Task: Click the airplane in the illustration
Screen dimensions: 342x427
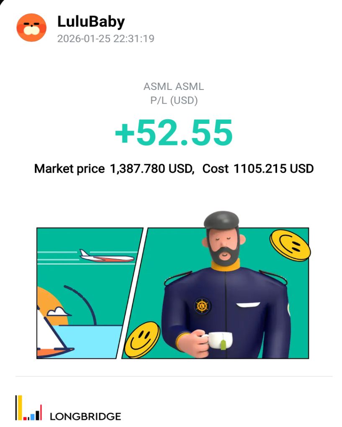Action: tap(106, 256)
